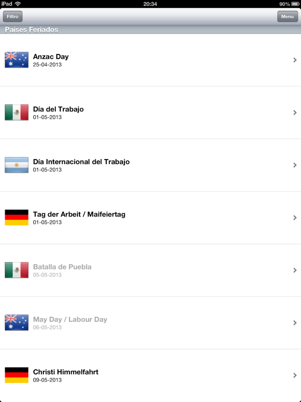Open the Filtro button
The width and height of the screenshot is (301, 402).
tap(13, 16)
